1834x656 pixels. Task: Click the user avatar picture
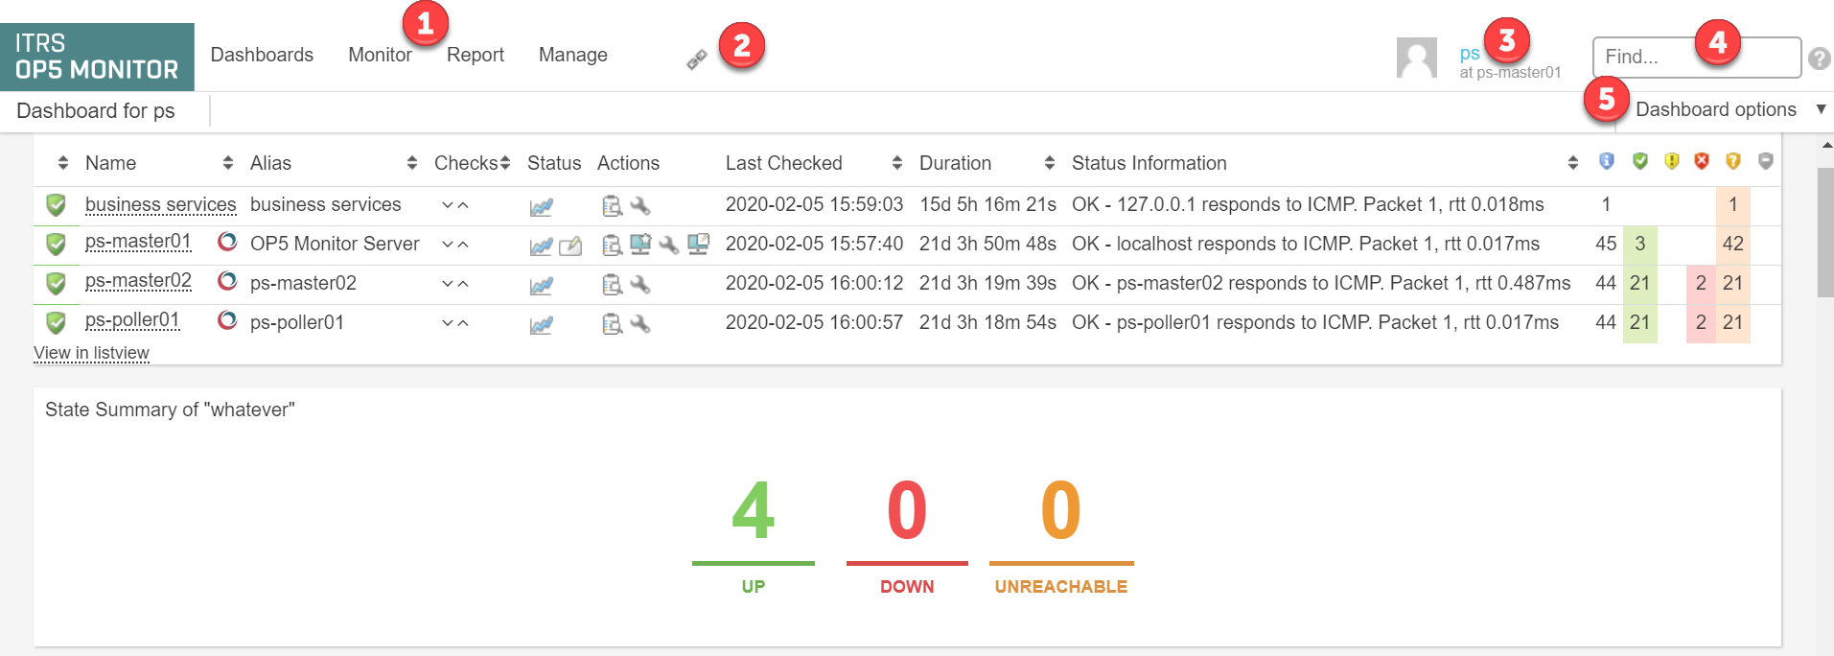click(1416, 58)
